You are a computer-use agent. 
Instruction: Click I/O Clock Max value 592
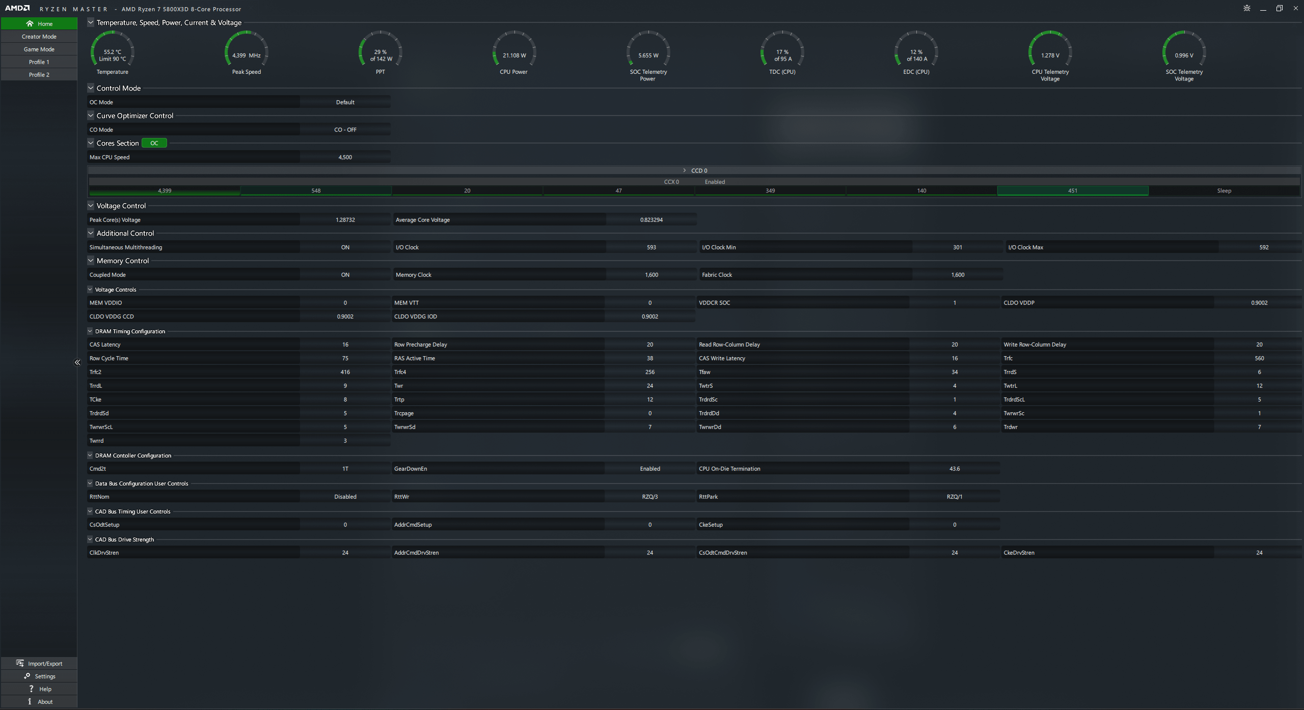click(1264, 247)
